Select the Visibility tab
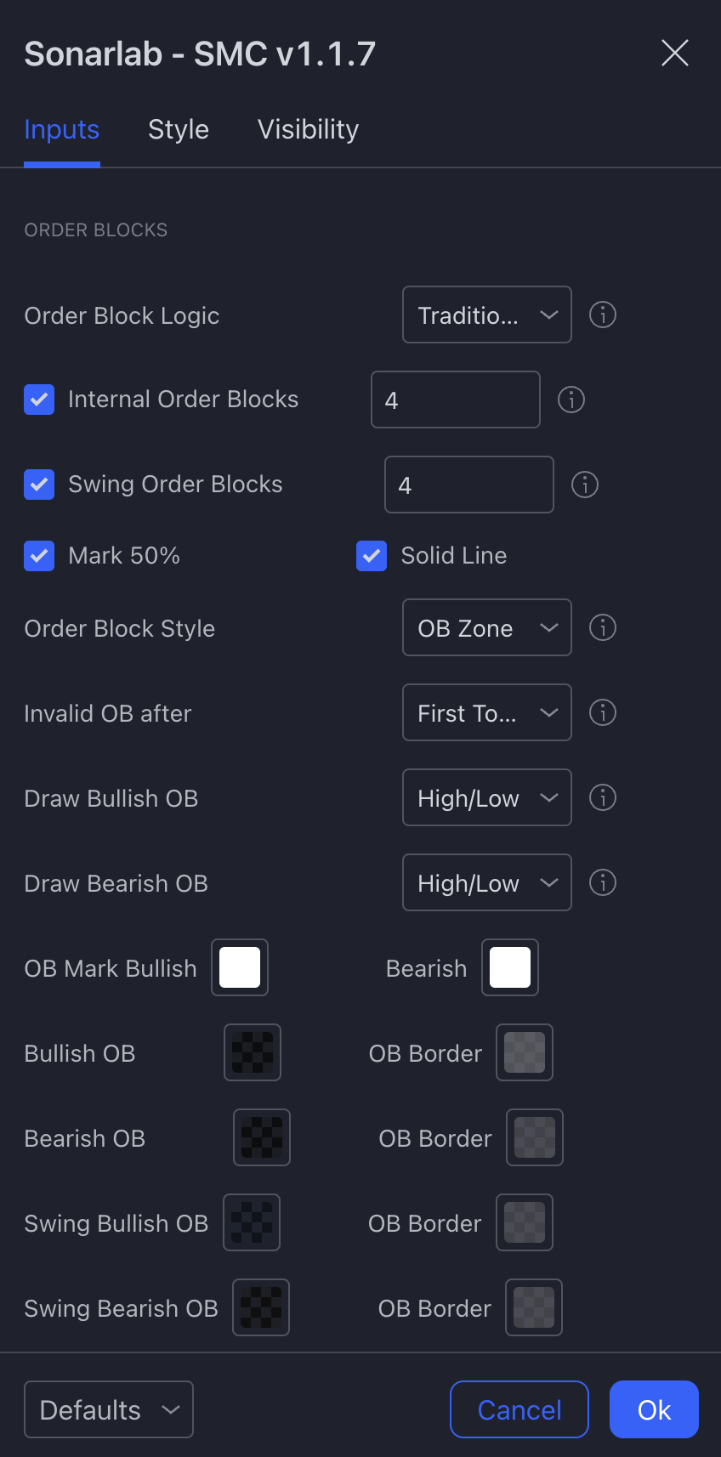 click(308, 129)
